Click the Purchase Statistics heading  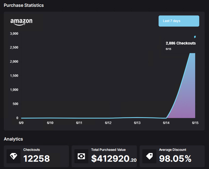pyautogui.click(x=24, y=5)
